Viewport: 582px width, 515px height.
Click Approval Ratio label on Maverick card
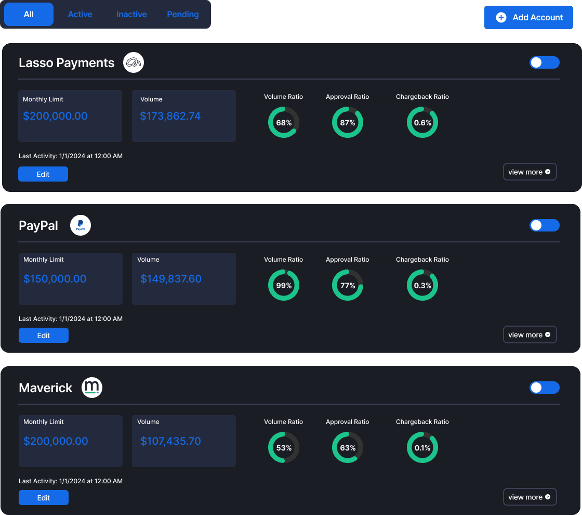348,422
